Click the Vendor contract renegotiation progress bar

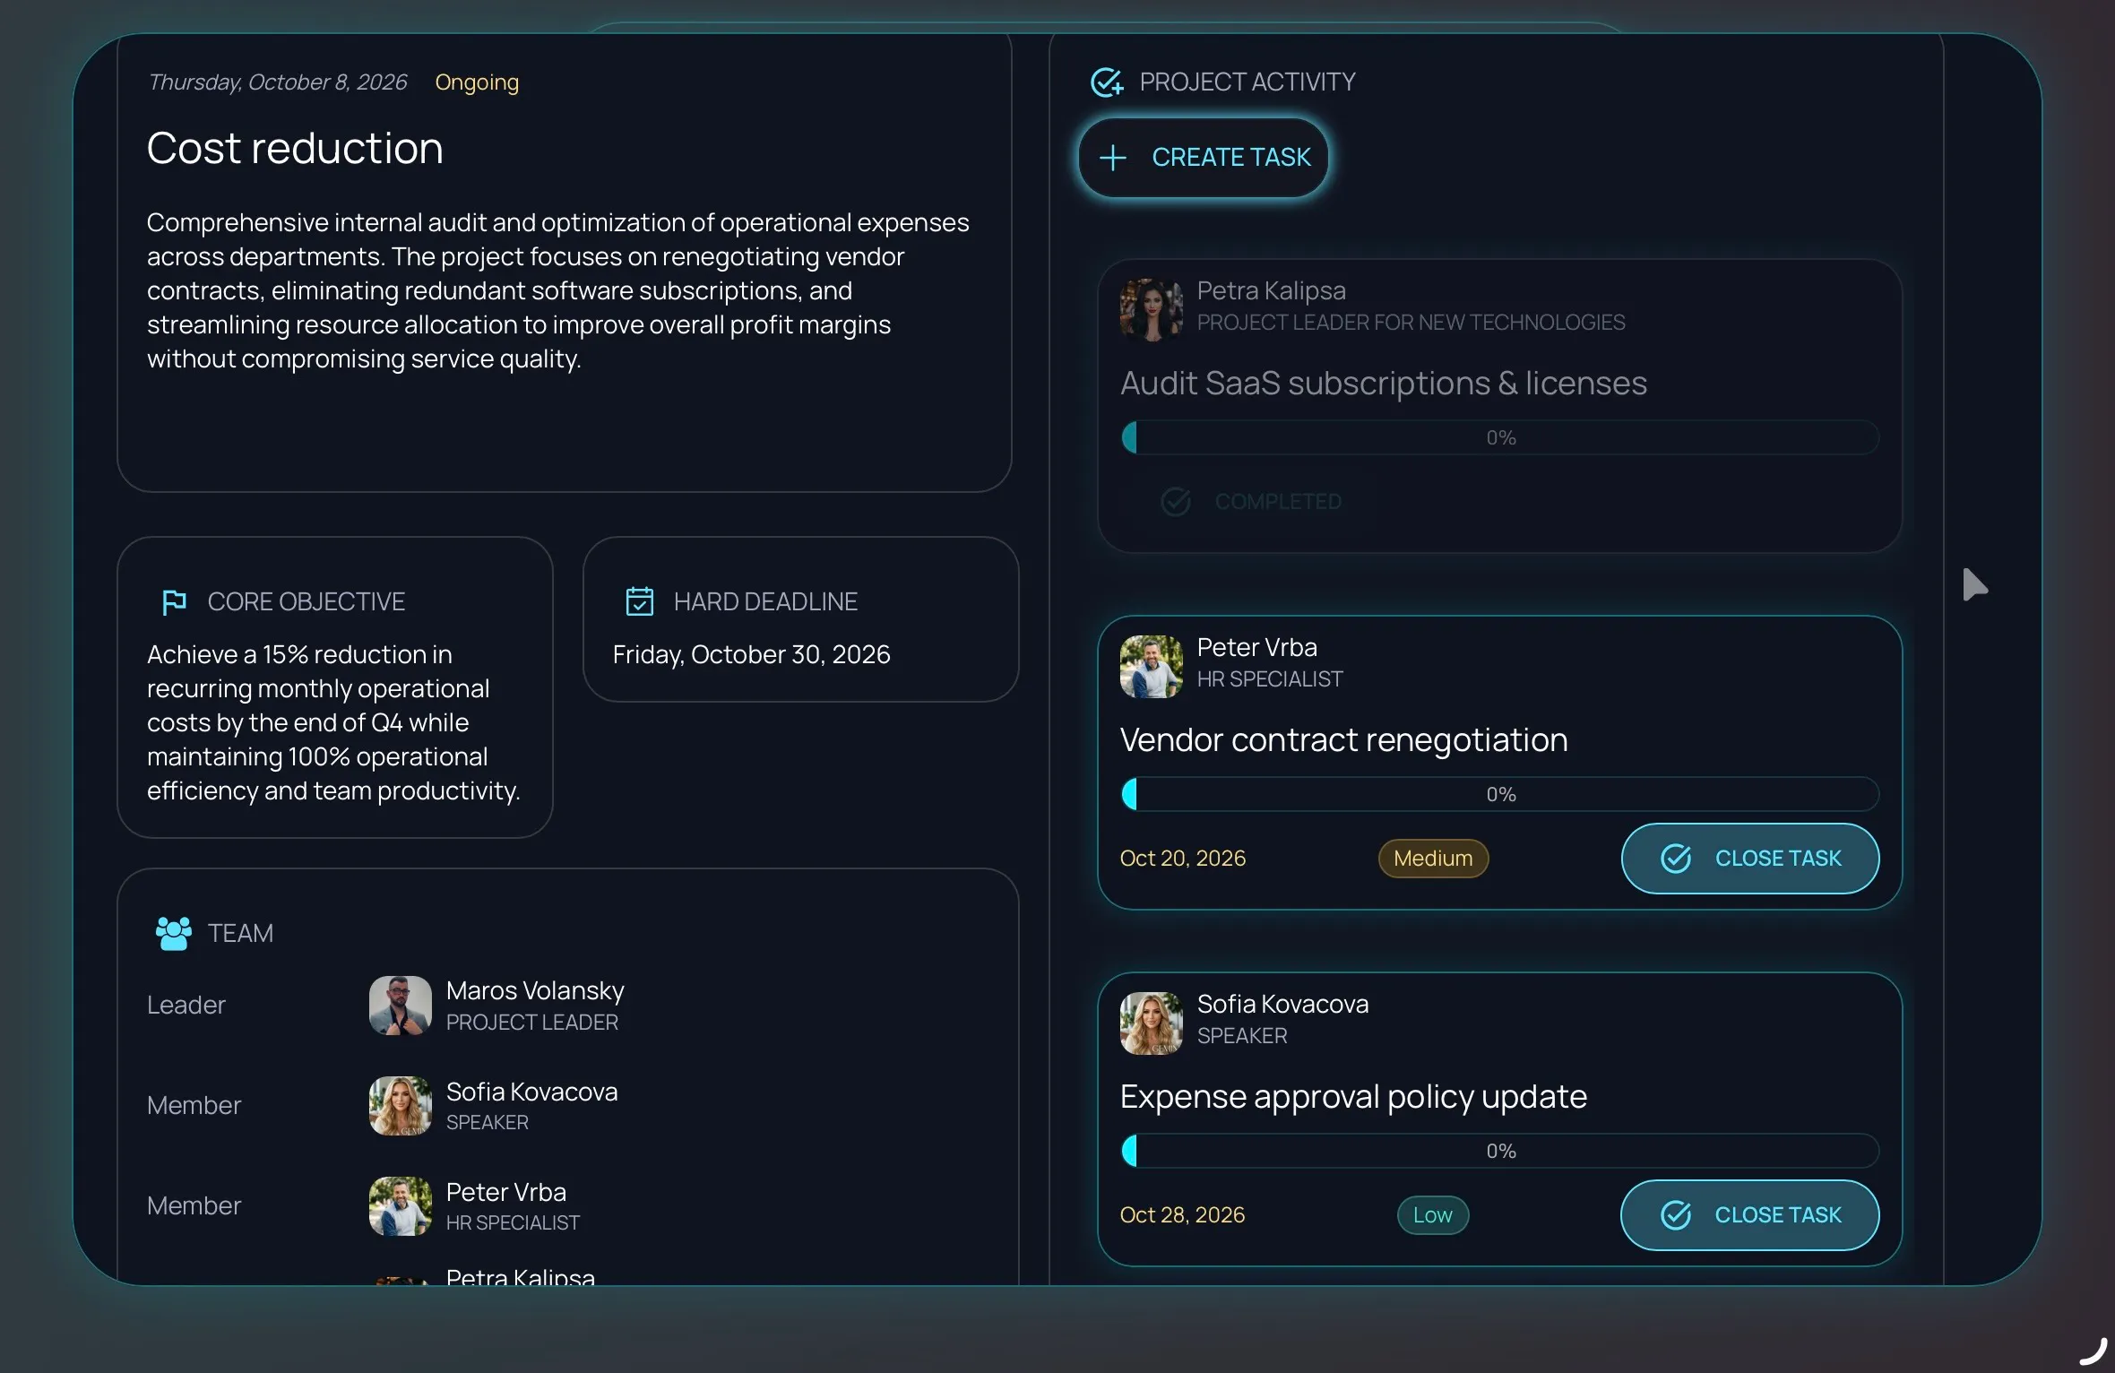coord(1500,794)
